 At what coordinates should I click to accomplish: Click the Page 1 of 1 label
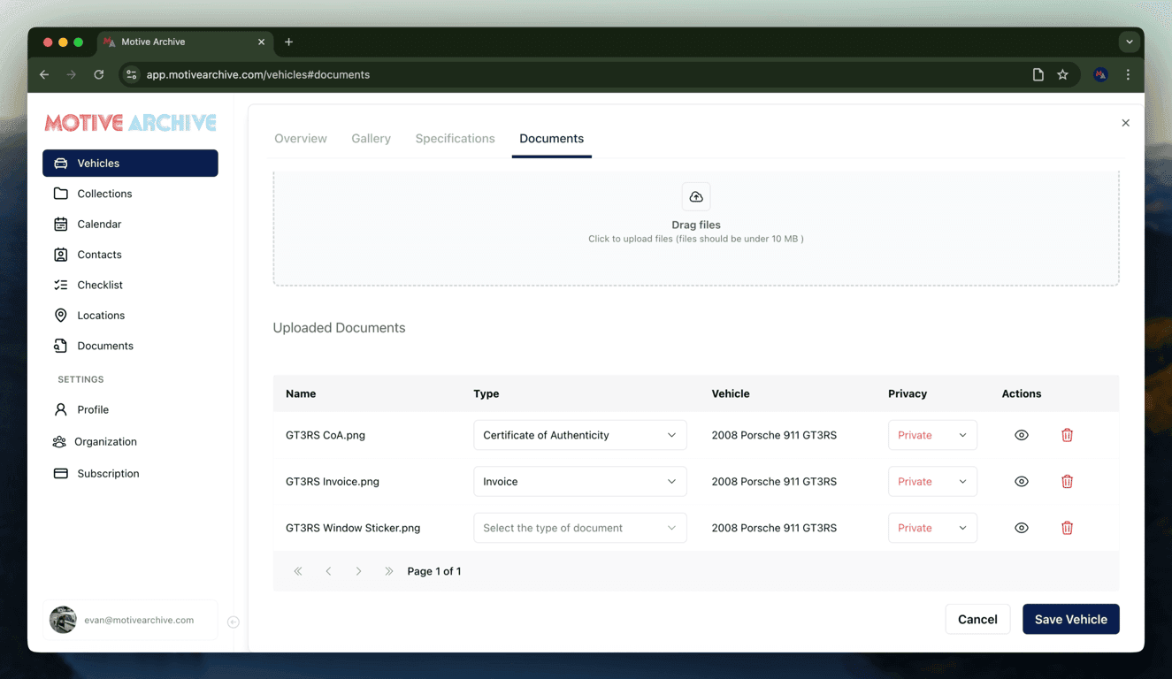(x=434, y=571)
